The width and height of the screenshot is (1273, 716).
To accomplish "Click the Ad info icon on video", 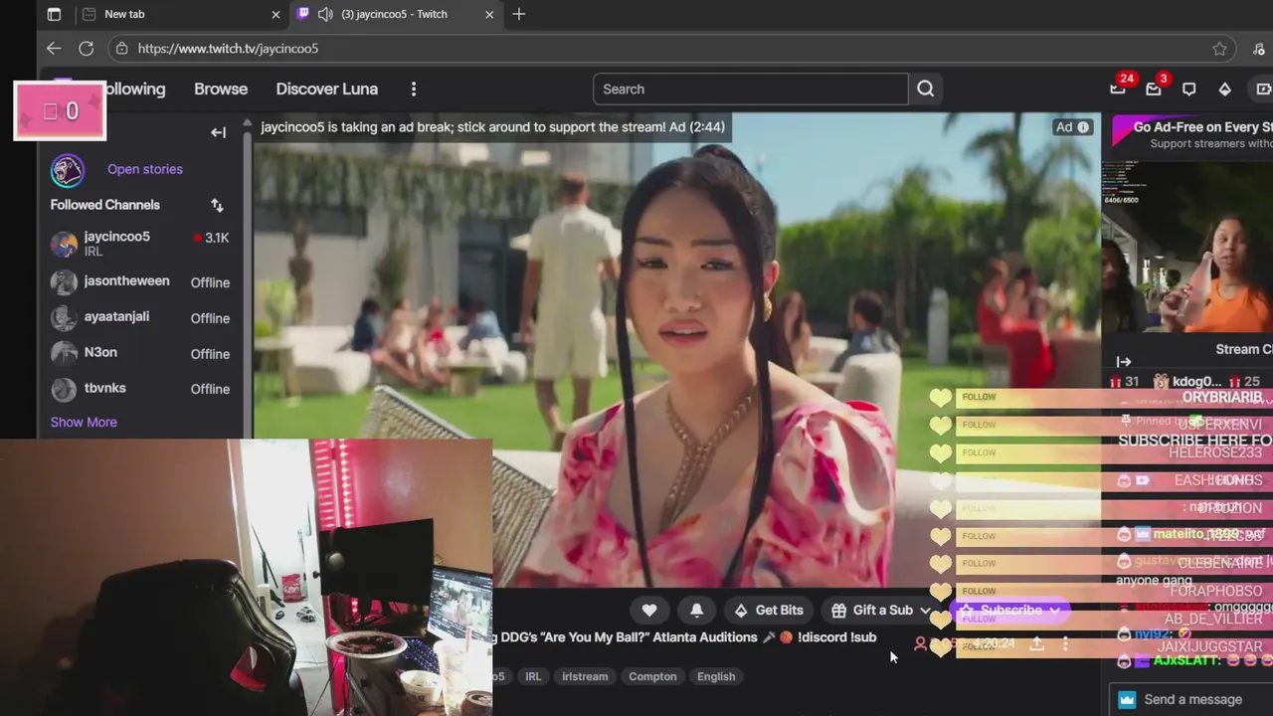I will [1084, 126].
